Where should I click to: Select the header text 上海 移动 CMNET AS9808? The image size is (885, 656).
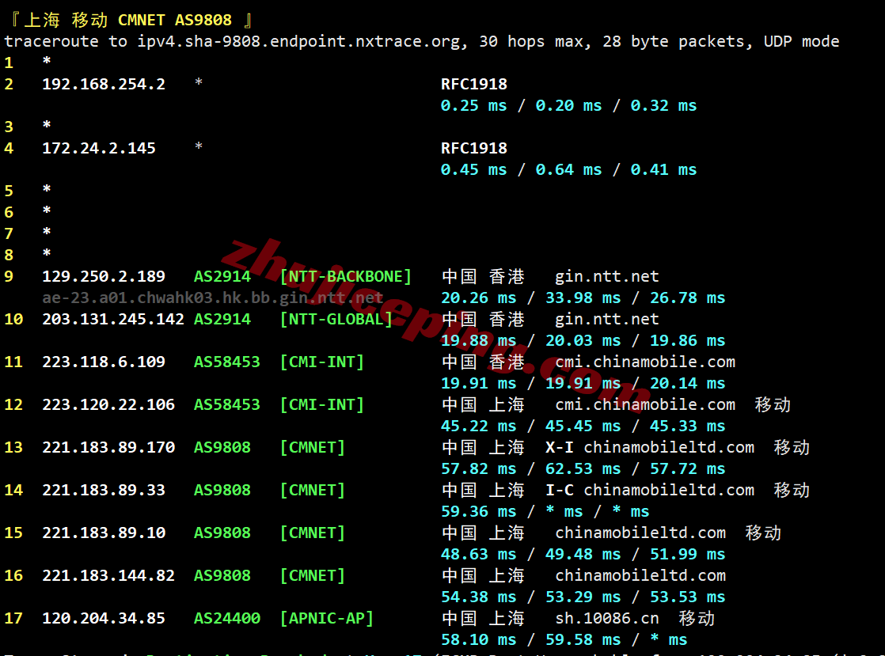[128, 20]
